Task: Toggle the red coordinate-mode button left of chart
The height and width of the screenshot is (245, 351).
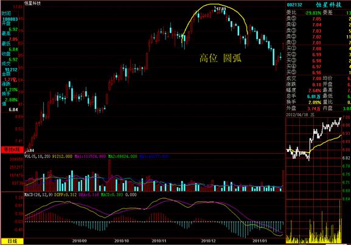Action: [x=12, y=150]
